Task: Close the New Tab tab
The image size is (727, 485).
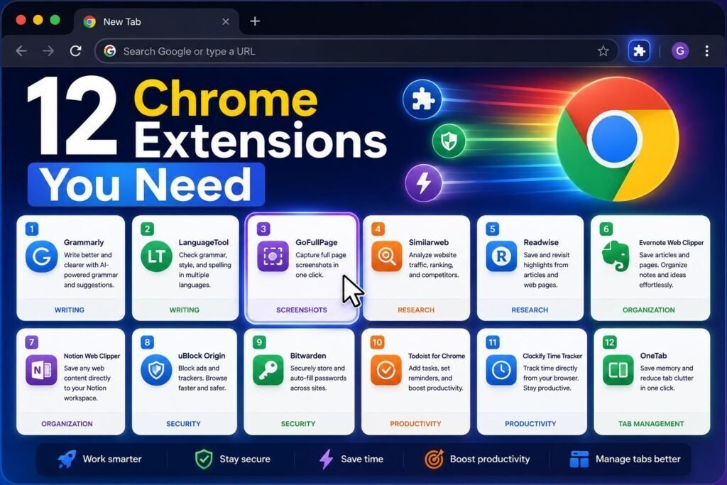Action: click(x=226, y=21)
